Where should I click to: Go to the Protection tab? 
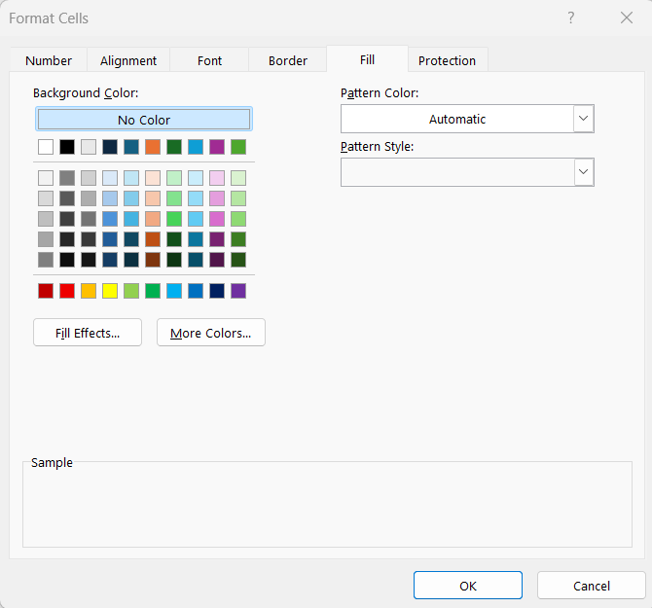[447, 60]
